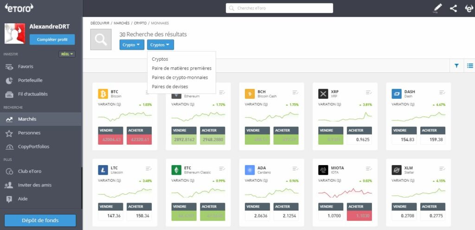Click the BCH Bitcoin Cash icon

(250, 94)
